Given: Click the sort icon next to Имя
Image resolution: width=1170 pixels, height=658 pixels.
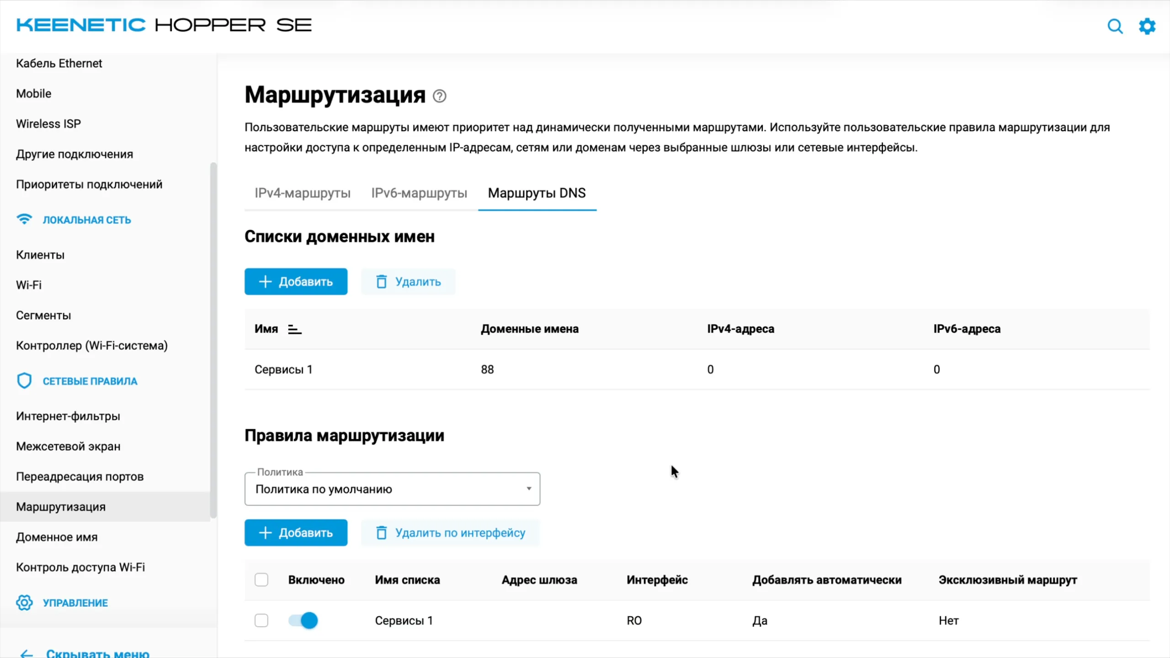Looking at the screenshot, I should 295,329.
